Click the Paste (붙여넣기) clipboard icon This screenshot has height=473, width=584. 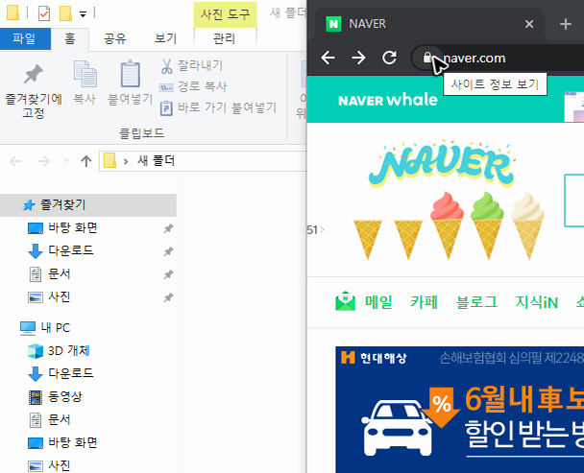[131, 74]
